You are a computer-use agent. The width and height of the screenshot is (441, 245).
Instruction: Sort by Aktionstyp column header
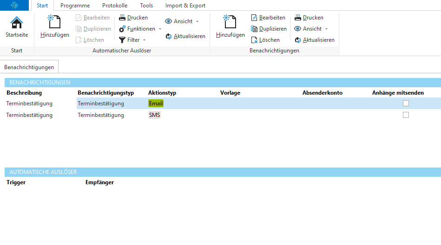point(162,93)
